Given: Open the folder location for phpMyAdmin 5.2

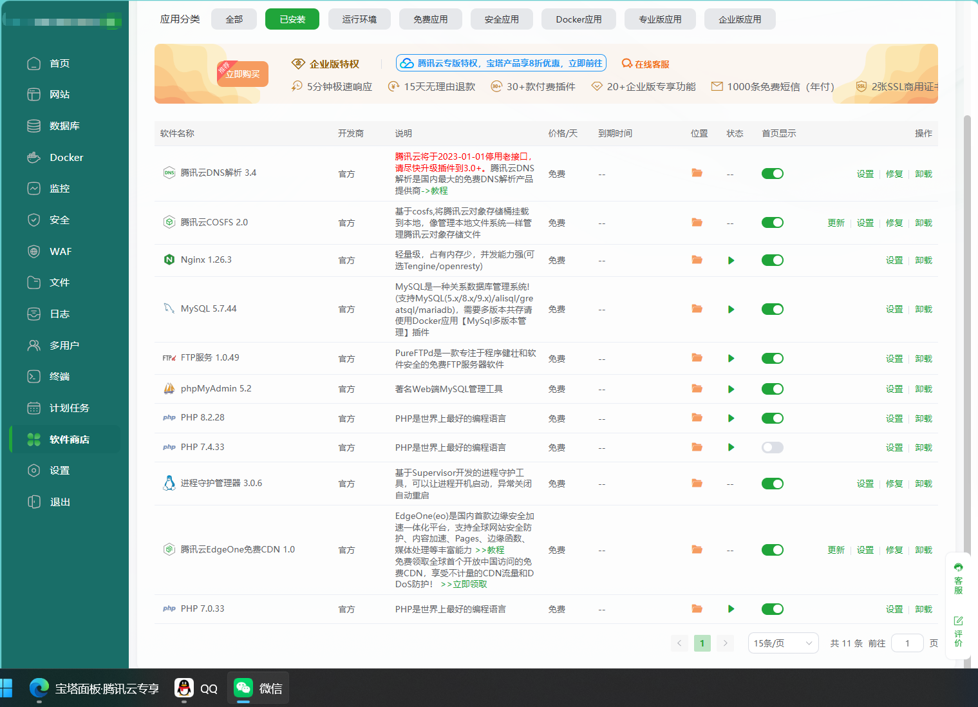Looking at the screenshot, I should pyautogui.click(x=697, y=389).
